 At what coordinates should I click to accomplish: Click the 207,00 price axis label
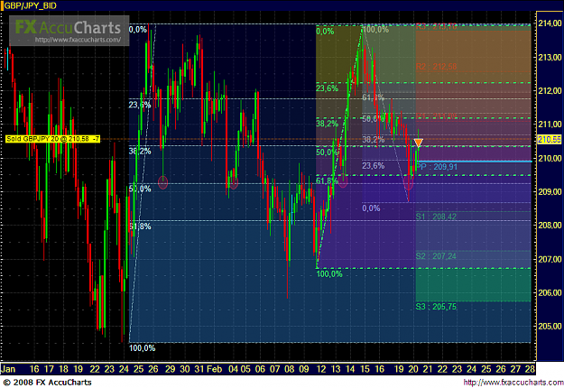coord(550,259)
